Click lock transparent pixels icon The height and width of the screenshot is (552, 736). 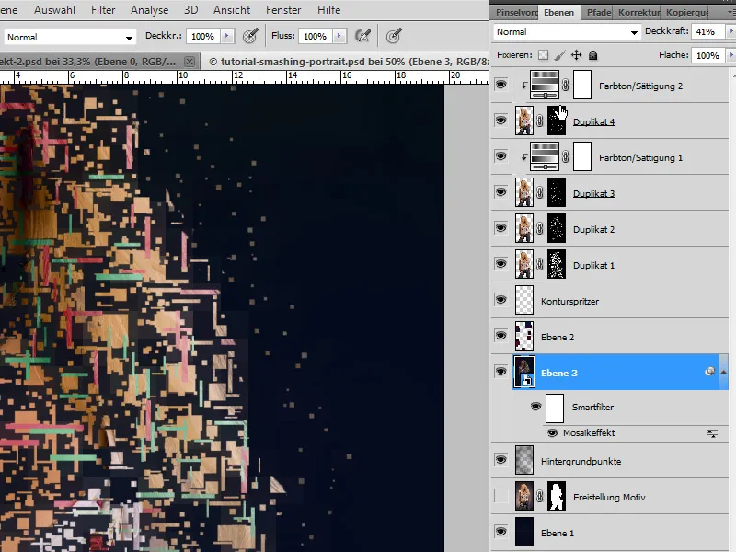tap(543, 55)
